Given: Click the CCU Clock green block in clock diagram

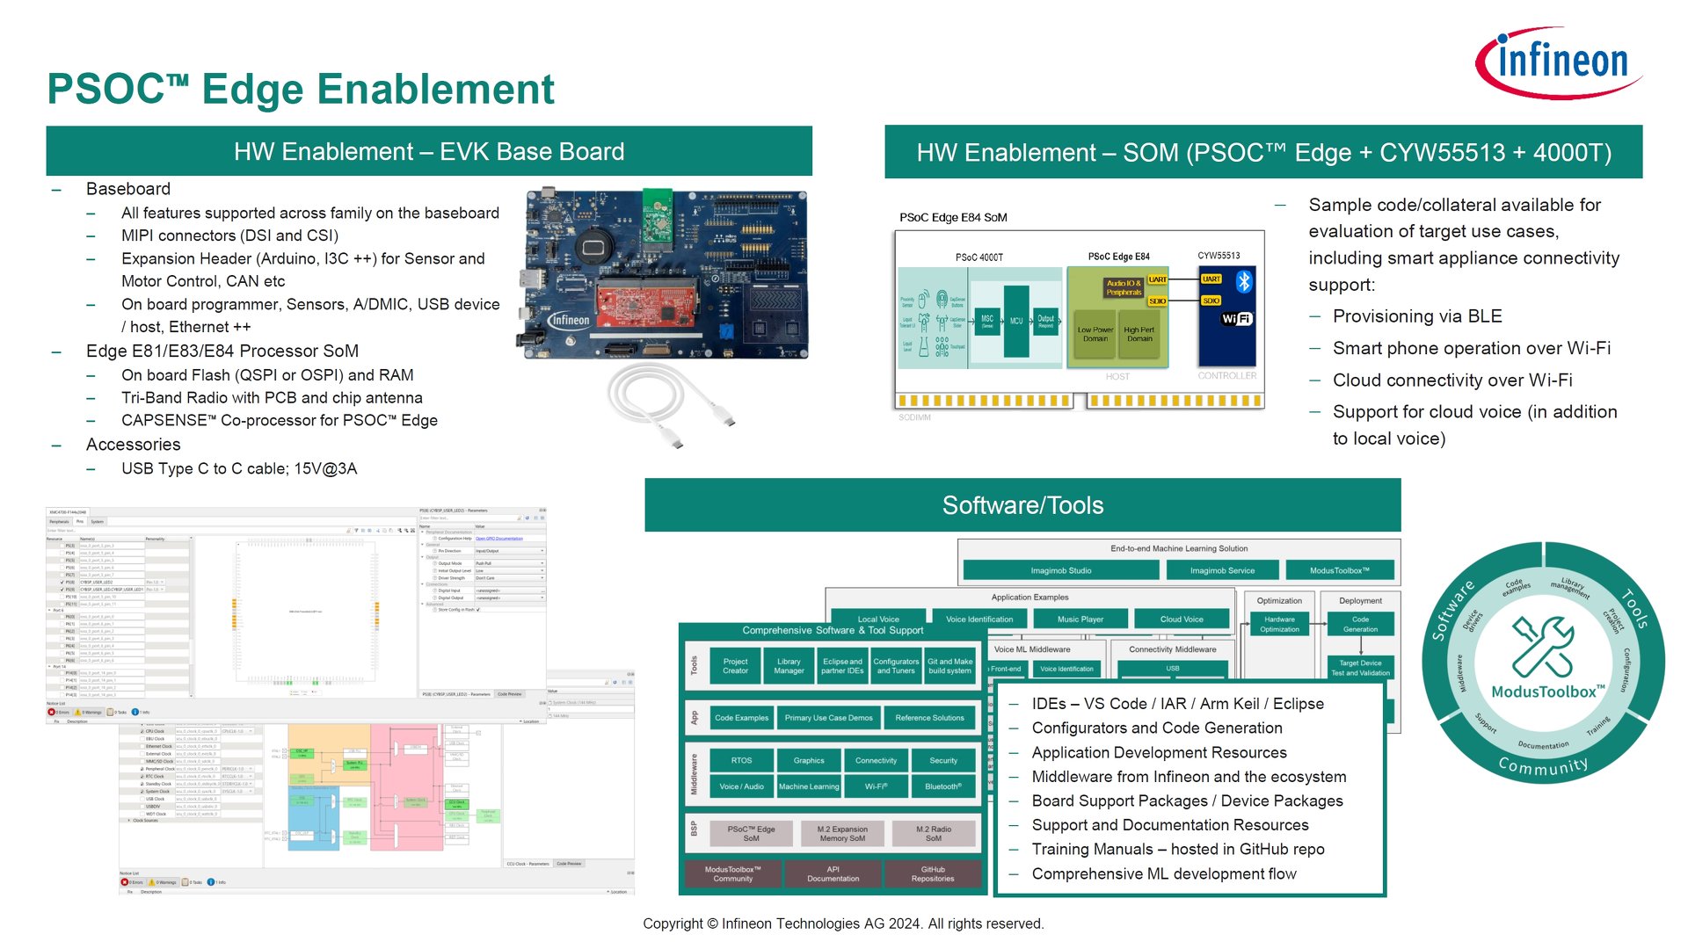Looking at the screenshot, I should [457, 805].
